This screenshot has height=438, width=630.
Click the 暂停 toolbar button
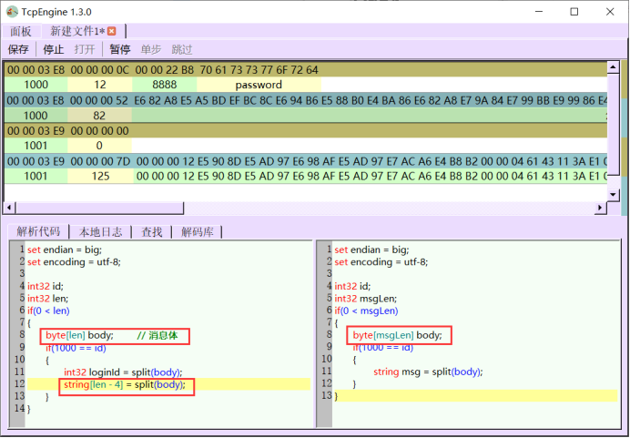pyautogui.click(x=120, y=49)
